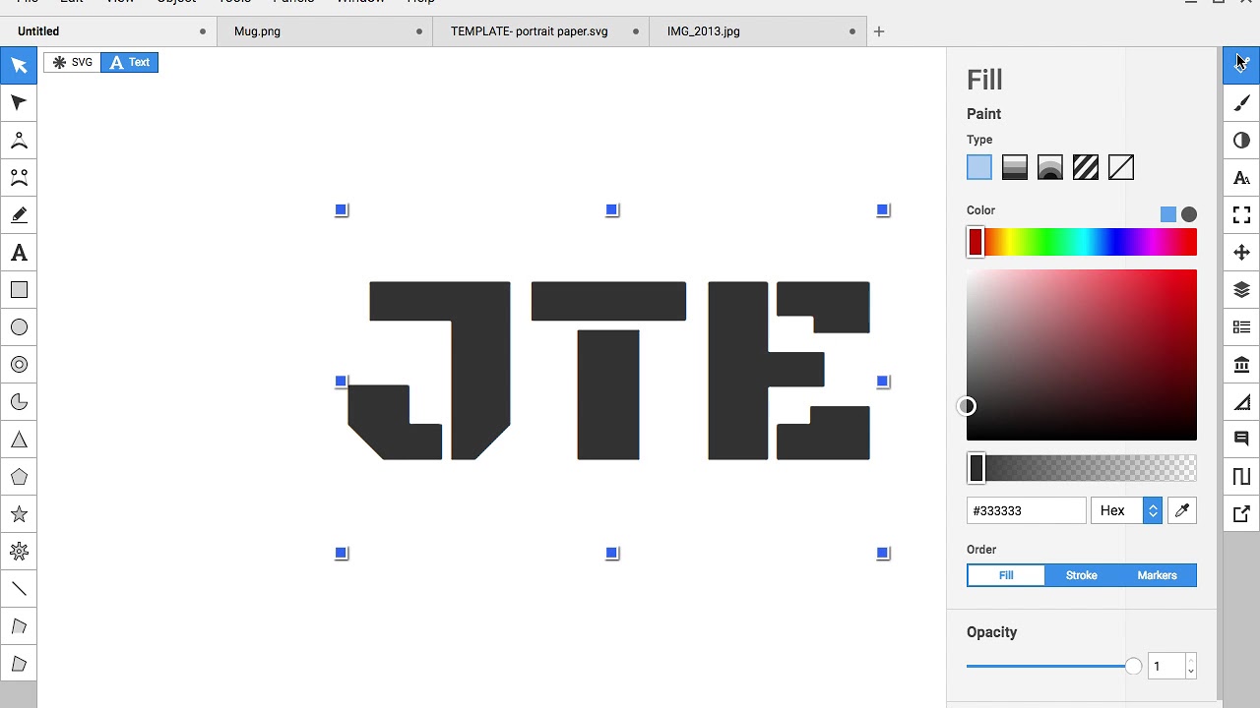Select the Pentagon polygon tool

pyautogui.click(x=19, y=477)
